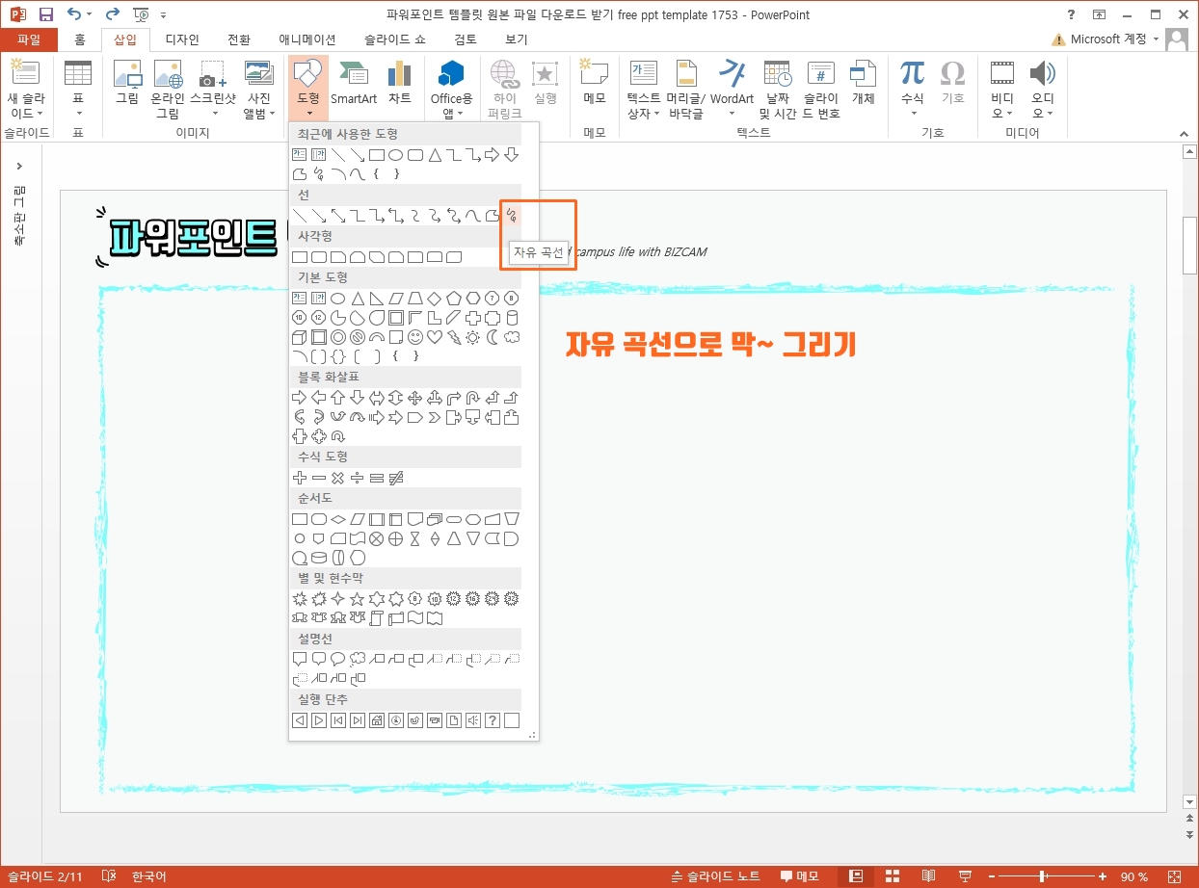Pick the Home action button
This screenshot has height=888, width=1199.
377,720
